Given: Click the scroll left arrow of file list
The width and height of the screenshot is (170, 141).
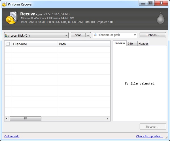Looking at the screenshot, I should [x=7, y=118].
